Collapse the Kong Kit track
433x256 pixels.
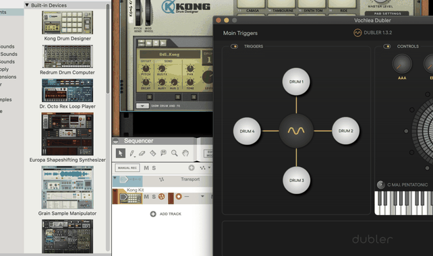pos(115,191)
